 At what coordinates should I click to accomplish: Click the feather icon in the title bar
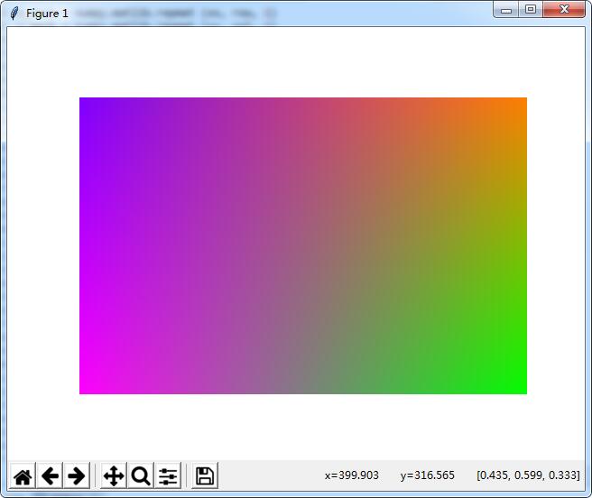coord(14,14)
